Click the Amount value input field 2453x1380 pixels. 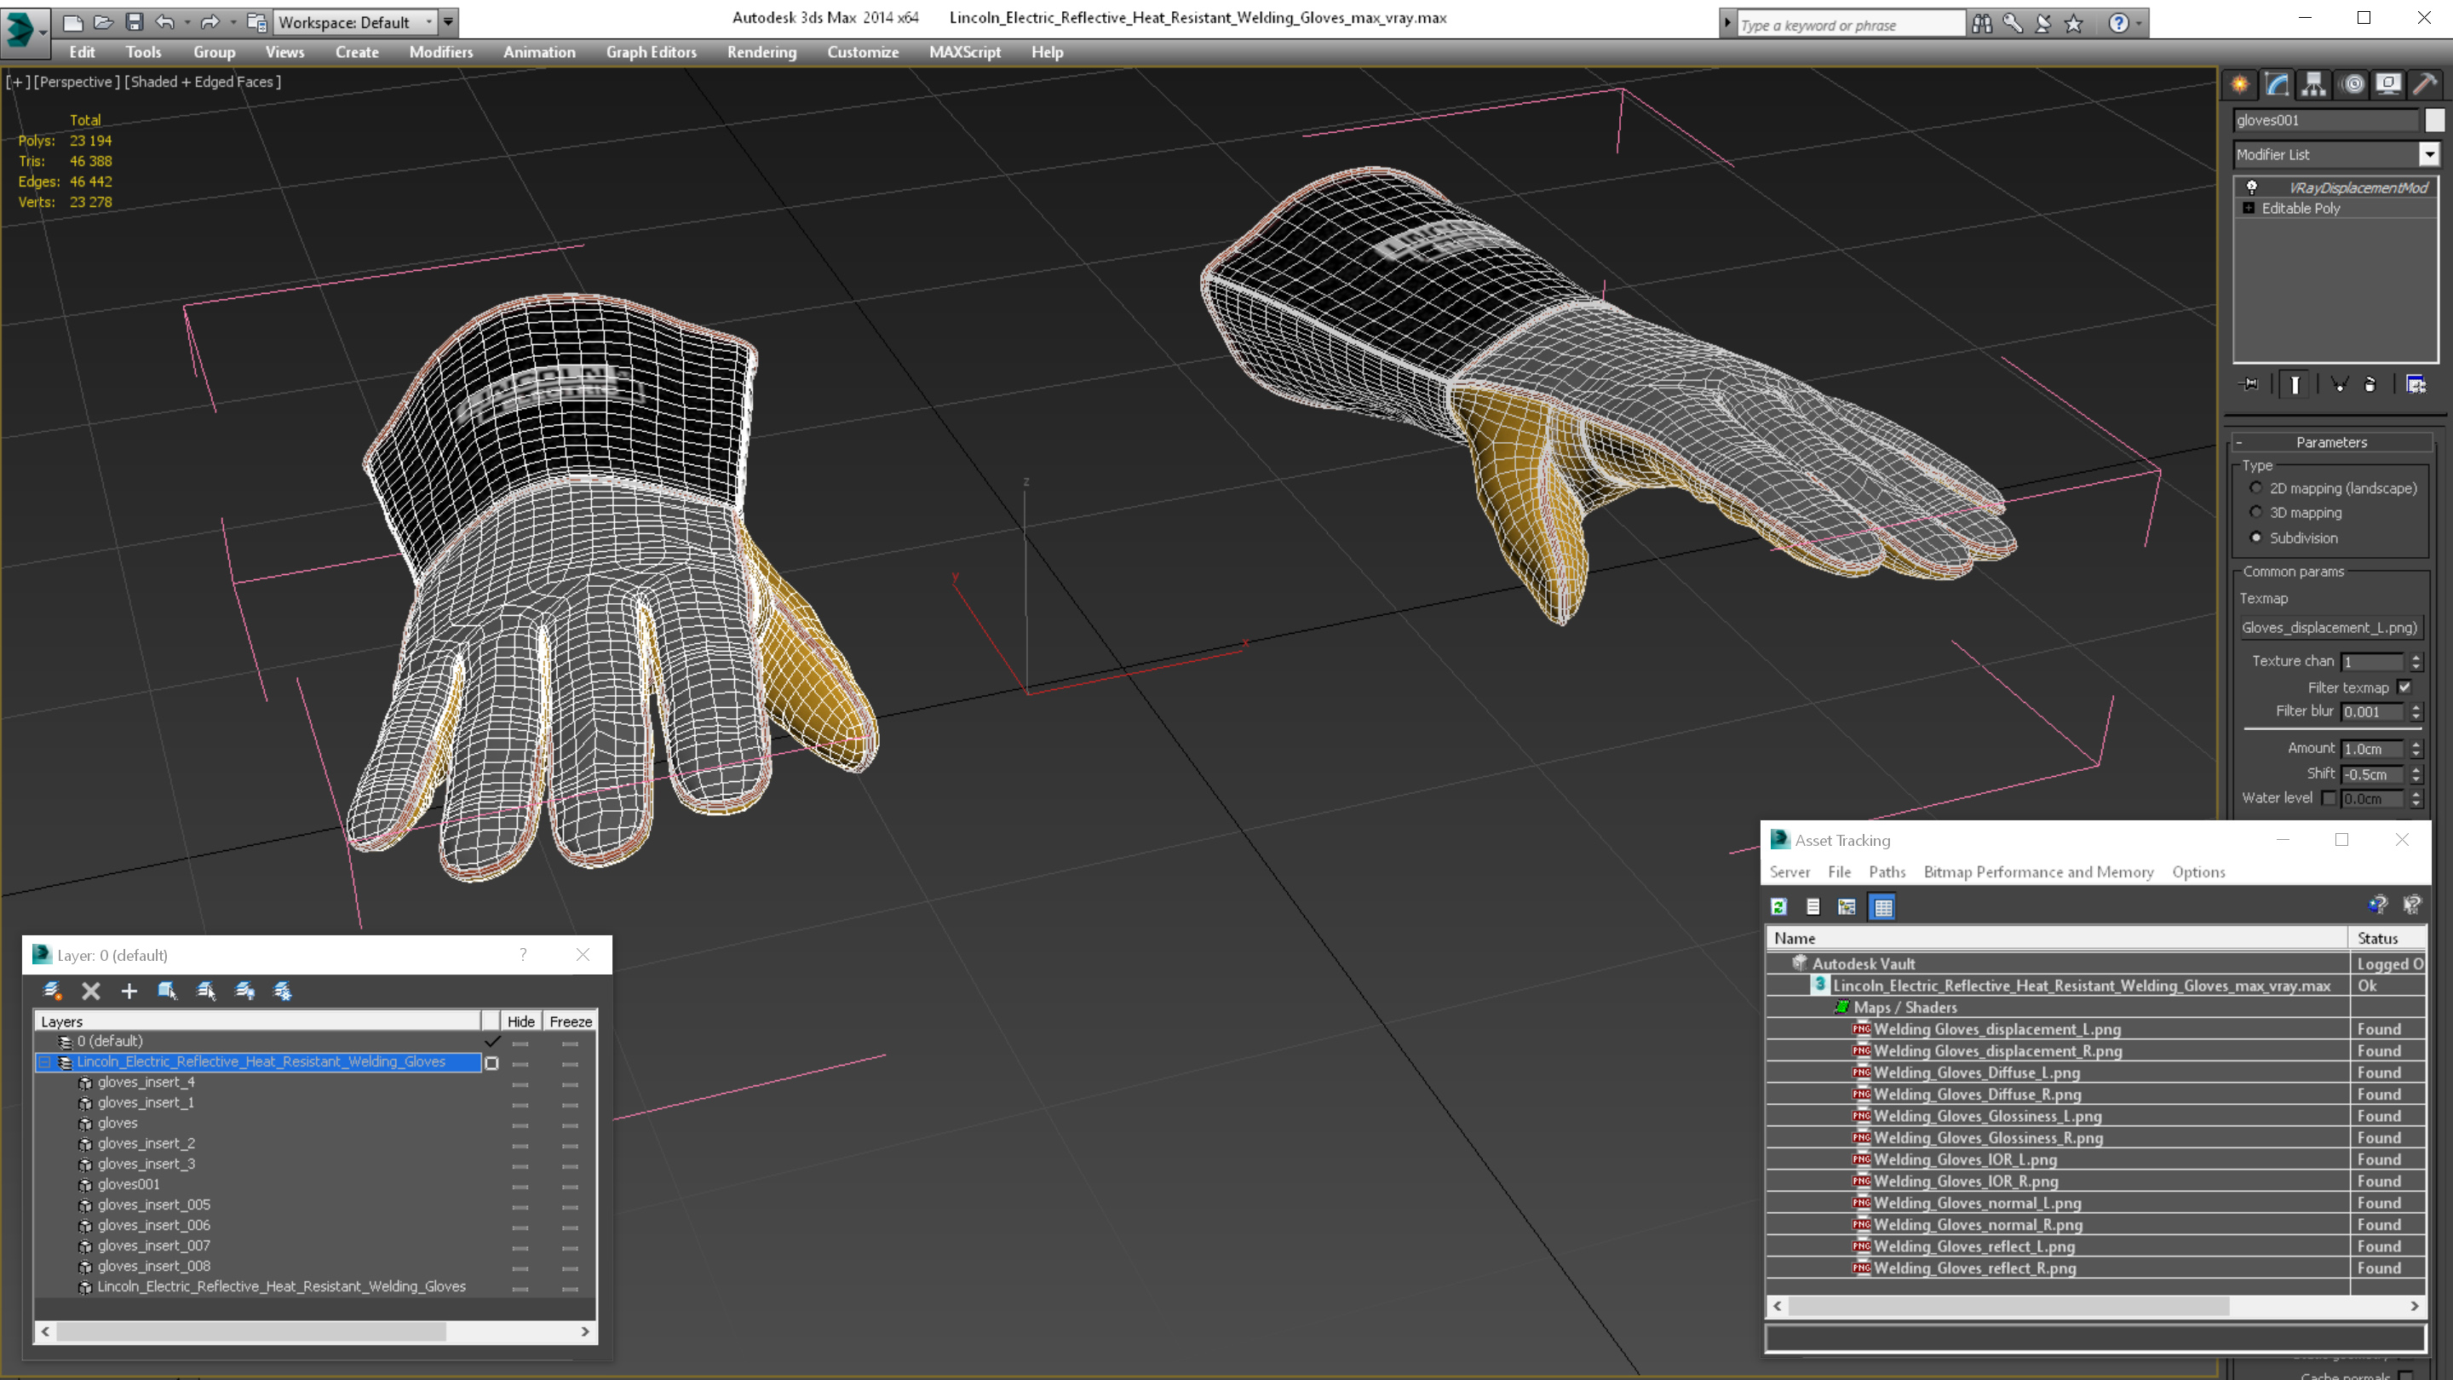coord(2371,749)
